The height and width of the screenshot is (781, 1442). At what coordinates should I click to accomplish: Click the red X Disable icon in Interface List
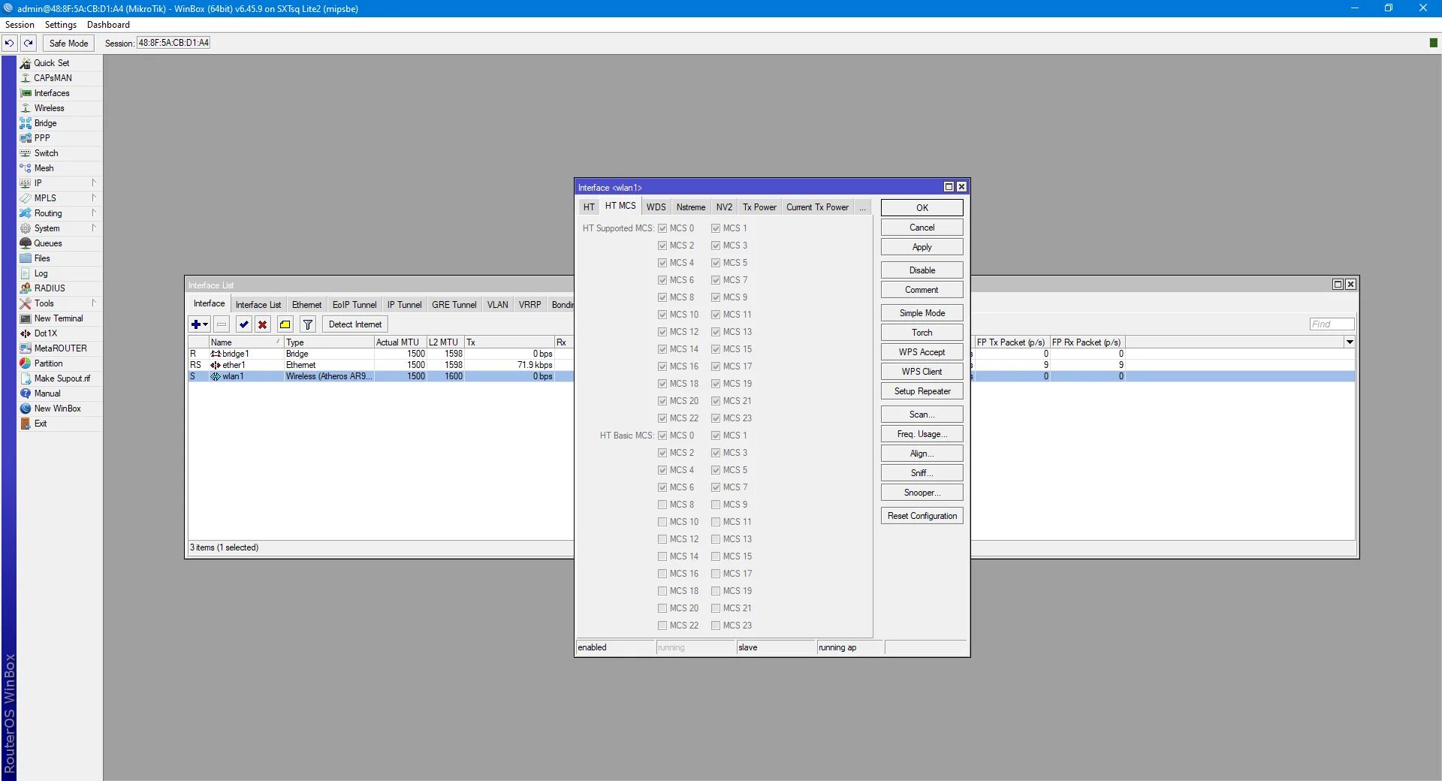click(262, 324)
